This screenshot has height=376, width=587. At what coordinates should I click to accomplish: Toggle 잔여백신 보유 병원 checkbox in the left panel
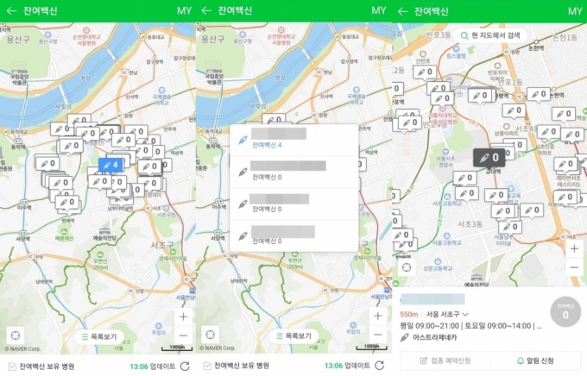point(10,367)
